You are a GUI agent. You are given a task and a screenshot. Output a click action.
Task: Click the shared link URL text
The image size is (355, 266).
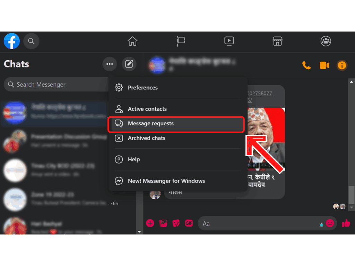pos(259,97)
